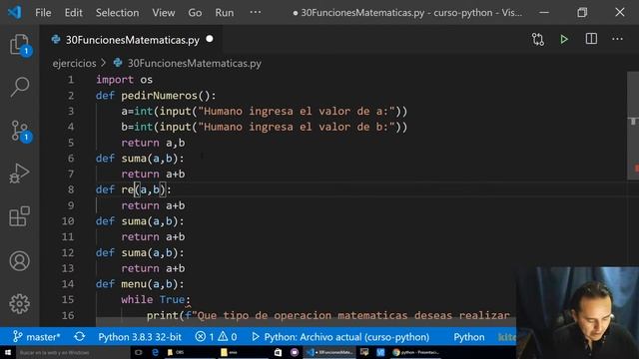Run Python file with green play button
This screenshot has width=639, height=359.
coord(564,40)
